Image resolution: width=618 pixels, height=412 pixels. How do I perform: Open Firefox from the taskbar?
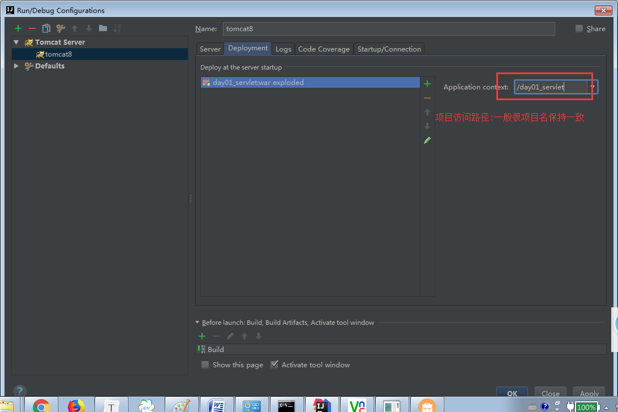tap(76, 405)
